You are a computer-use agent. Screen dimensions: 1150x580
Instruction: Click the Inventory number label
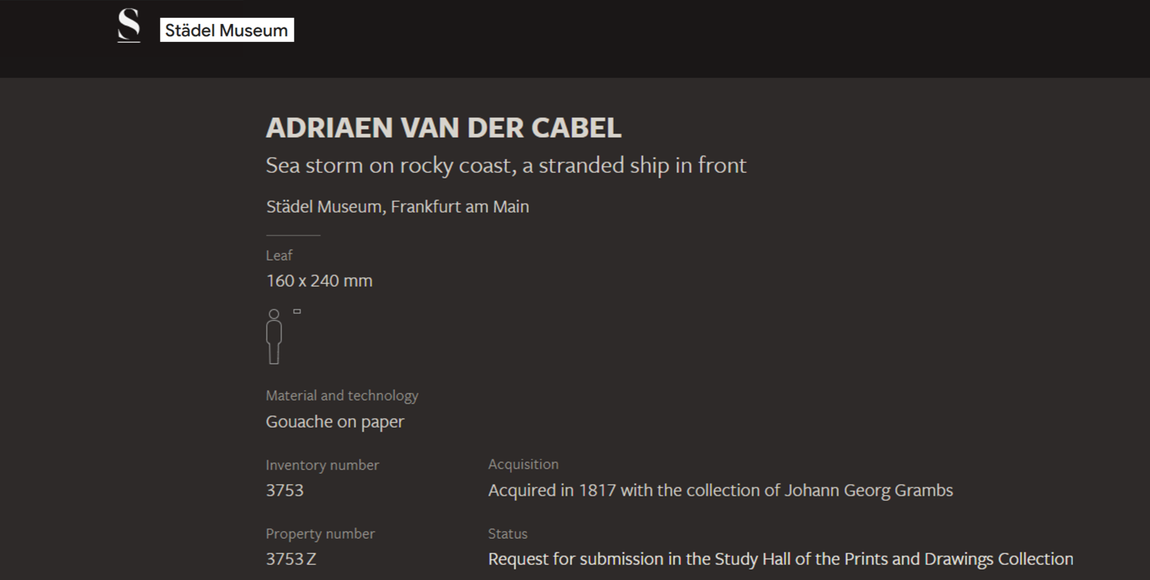pyautogui.click(x=322, y=465)
